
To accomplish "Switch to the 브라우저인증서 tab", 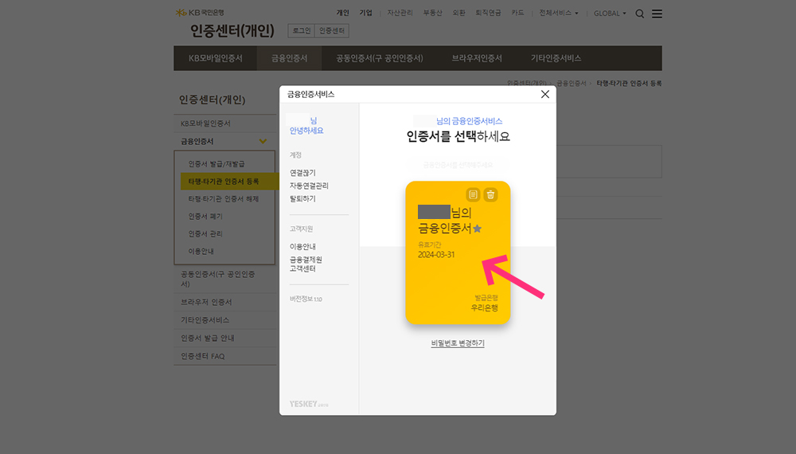I will 477,58.
